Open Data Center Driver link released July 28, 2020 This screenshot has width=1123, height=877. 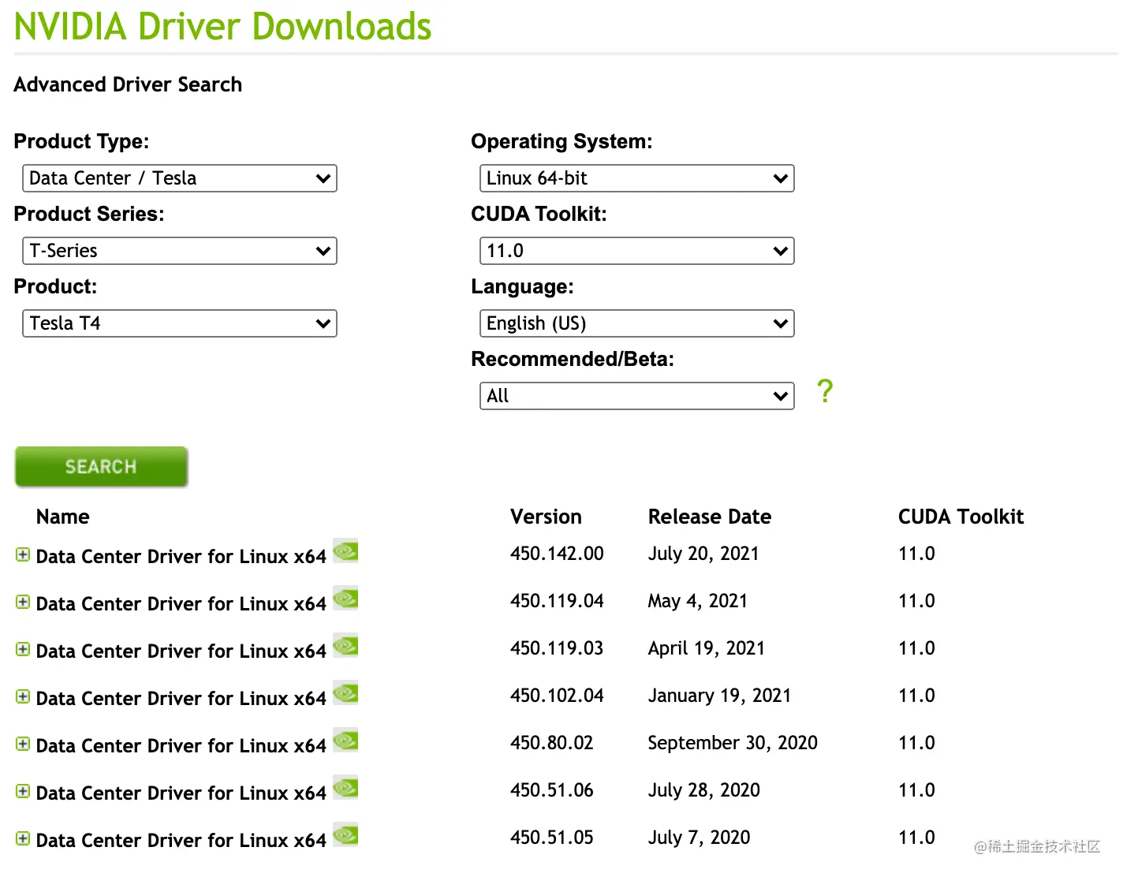pyautogui.click(x=181, y=793)
